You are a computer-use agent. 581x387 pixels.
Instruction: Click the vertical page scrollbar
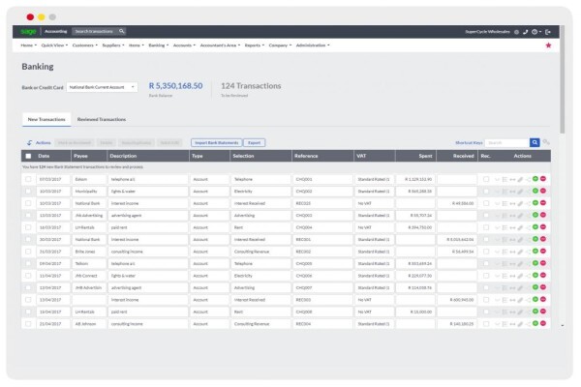click(562, 79)
